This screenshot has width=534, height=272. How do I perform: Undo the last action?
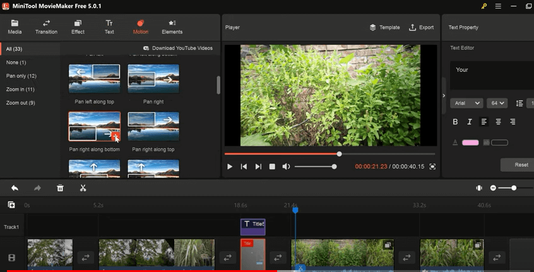coord(15,188)
